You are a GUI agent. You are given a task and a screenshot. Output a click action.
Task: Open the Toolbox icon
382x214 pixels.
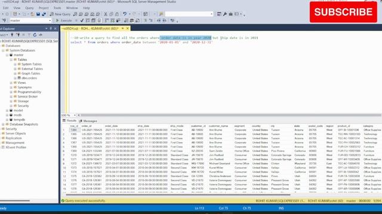(230, 14)
